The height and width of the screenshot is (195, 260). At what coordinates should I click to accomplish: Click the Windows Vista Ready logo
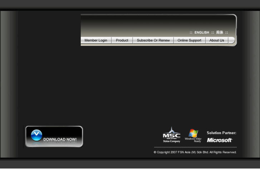[x=193, y=136]
